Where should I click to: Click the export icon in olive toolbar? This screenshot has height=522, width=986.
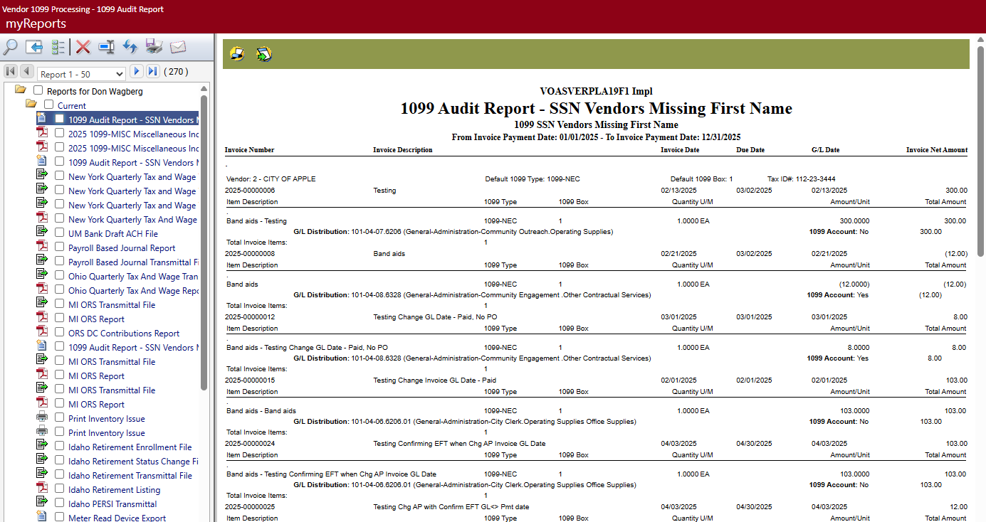point(264,54)
